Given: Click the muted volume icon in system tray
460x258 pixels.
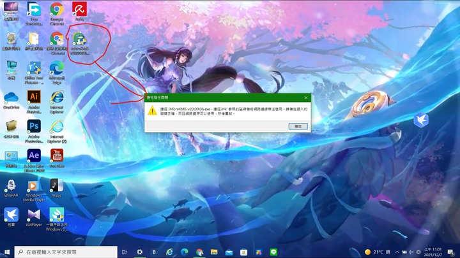Looking at the screenshot, I should pos(411,252).
